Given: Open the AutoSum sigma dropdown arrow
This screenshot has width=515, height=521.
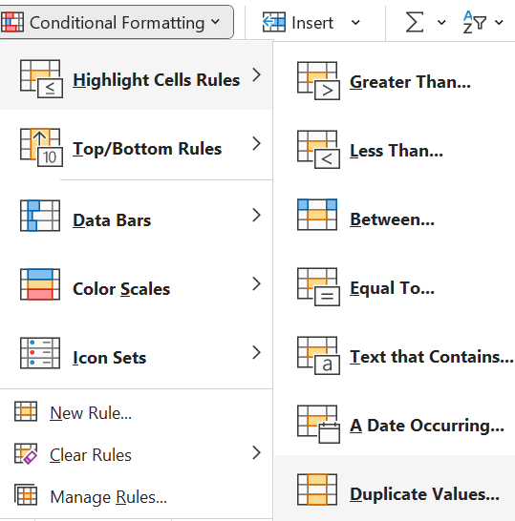Looking at the screenshot, I should point(441,23).
